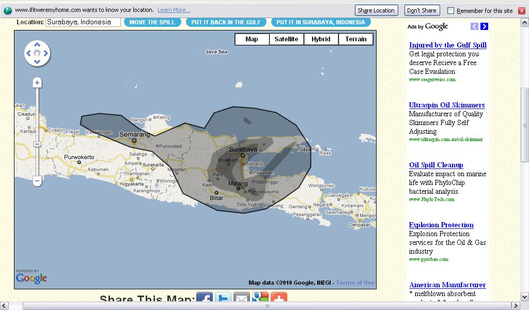This screenshot has height=310, width=529.
Task: Share the map on Facebook
Action: coord(205,299)
